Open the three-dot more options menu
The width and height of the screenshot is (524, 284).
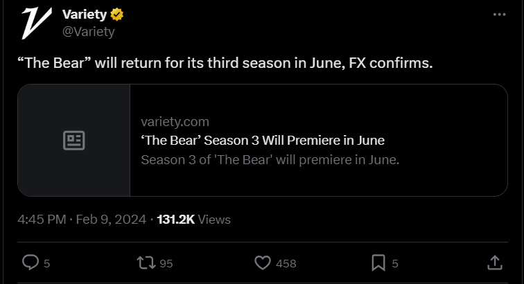[498, 15]
